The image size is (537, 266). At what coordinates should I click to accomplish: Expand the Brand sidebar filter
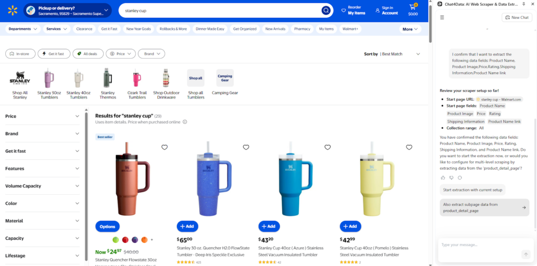tap(42, 134)
